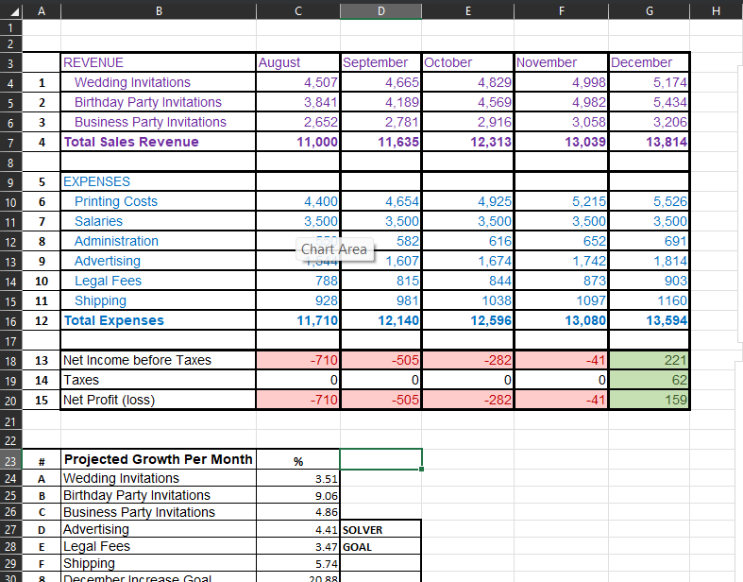Select the Administration label cell
Image resolution: width=743 pixels, height=582 pixels.
tap(159, 242)
